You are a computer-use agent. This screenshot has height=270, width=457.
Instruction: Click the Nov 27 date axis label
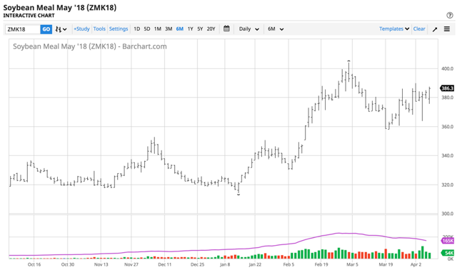(x=131, y=264)
